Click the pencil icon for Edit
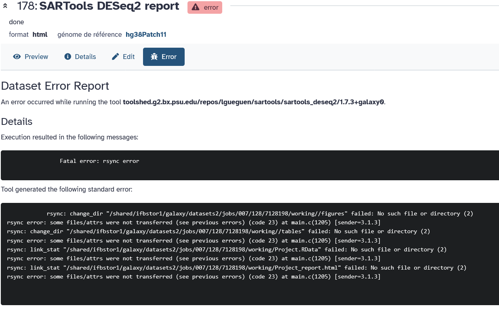Image resolution: width=499 pixels, height=310 pixels. [x=116, y=57]
